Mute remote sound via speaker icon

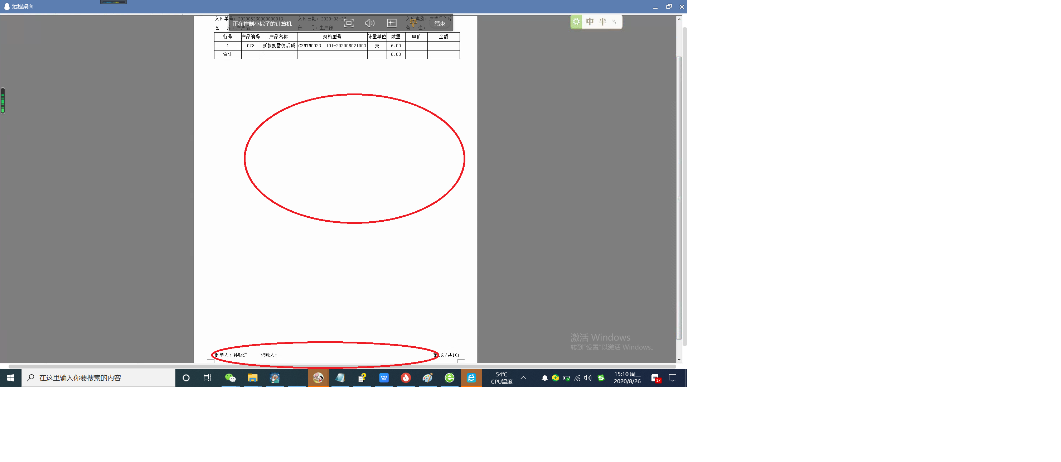click(x=369, y=23)
